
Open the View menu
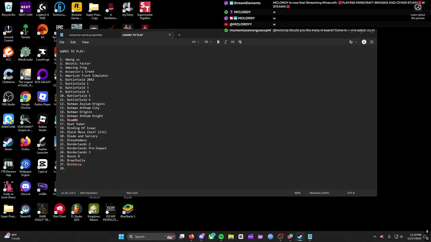pos(86,42)
